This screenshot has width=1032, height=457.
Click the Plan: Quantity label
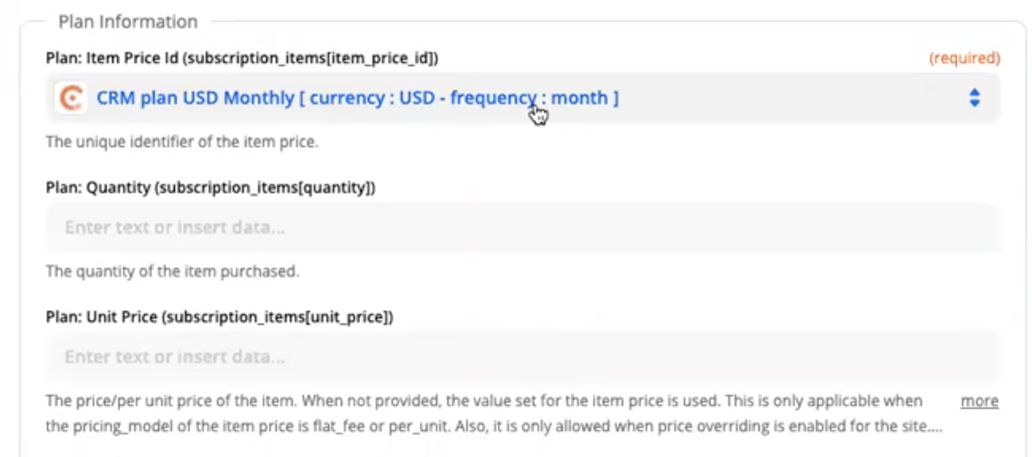click(x=98, y=188)
